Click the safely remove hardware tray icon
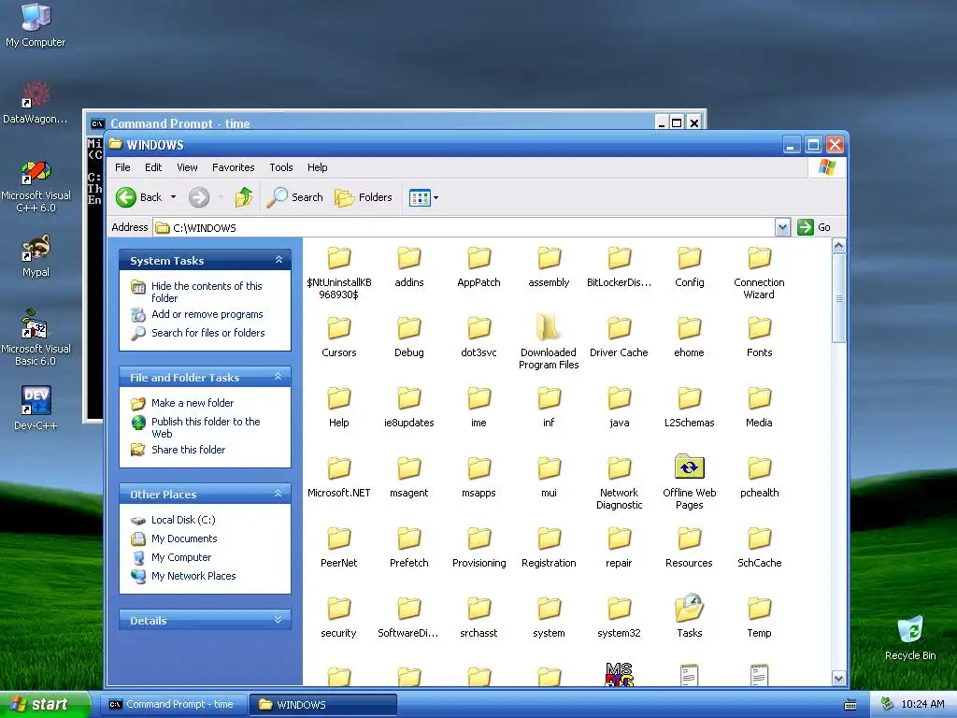Viewport: 957px width, 718px height. point(888,704)
